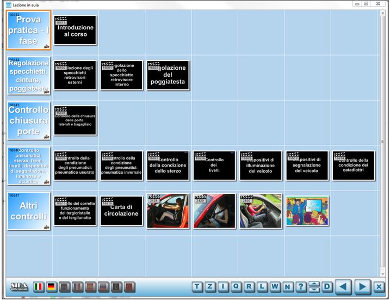
Task: Click the Q button in bottom toolbar
Action: 237,287
